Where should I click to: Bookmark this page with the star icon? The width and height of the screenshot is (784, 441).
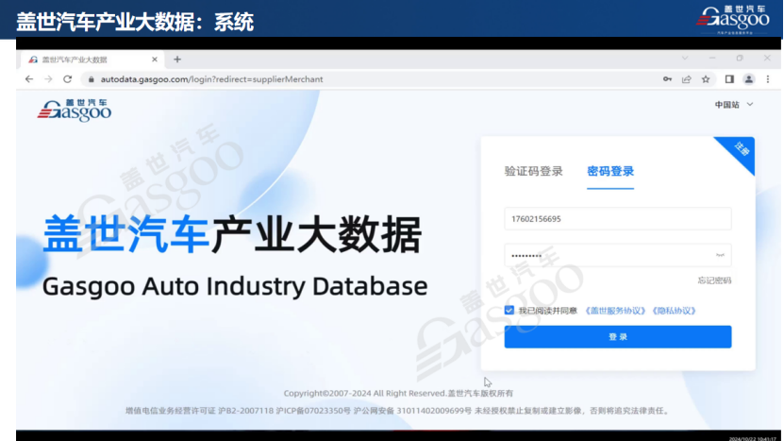706,79
